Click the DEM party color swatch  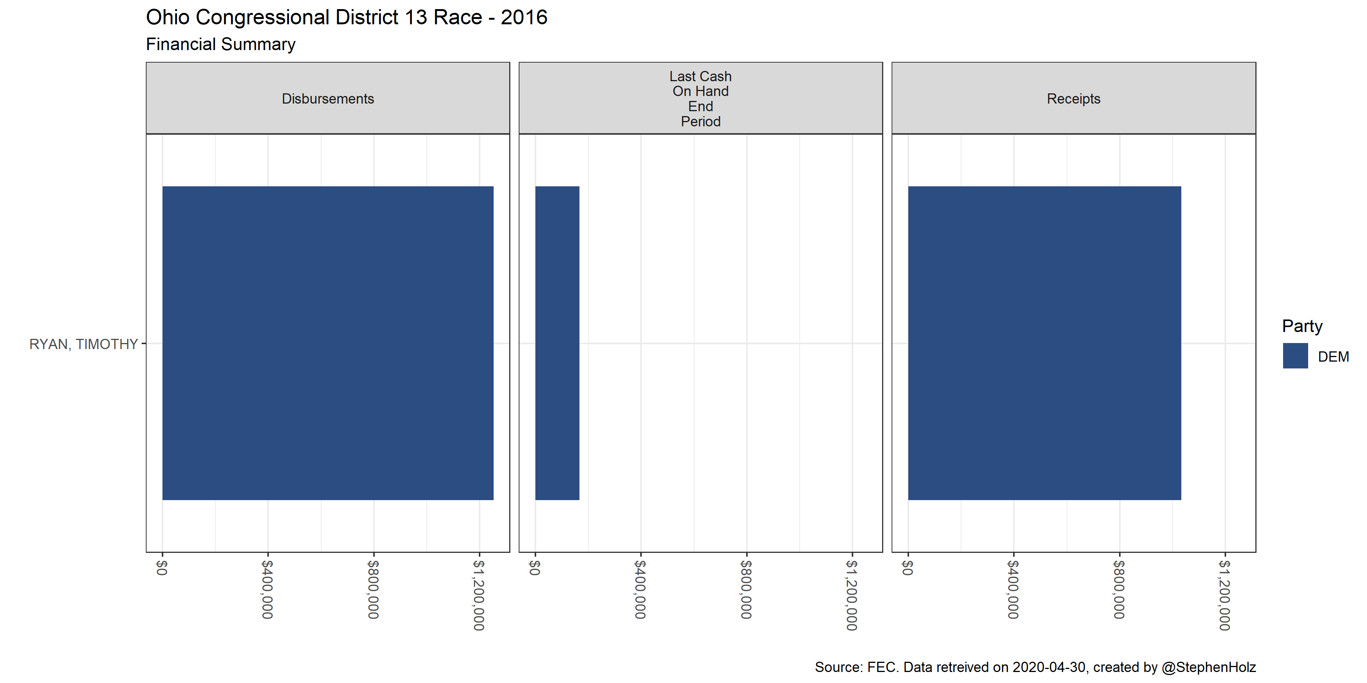[1295, 356]
